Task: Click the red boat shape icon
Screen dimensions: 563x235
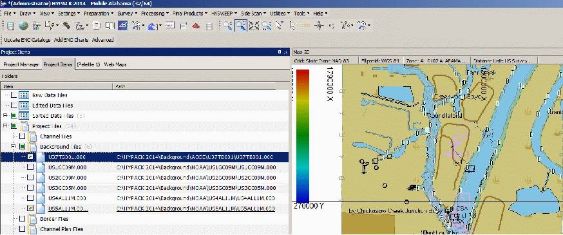Action: click(196, 26)
